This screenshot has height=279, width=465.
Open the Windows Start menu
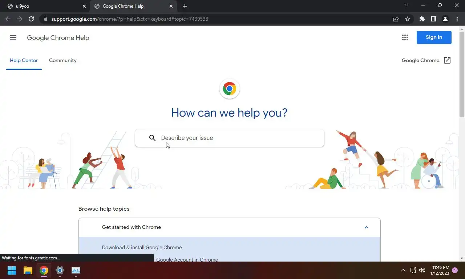click(12, 270)
